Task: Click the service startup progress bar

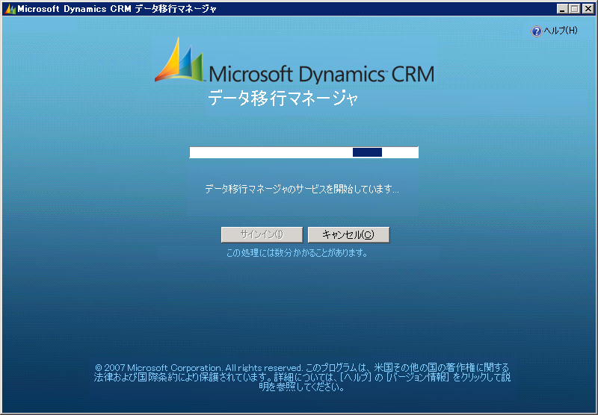Action: pos(304,152)
